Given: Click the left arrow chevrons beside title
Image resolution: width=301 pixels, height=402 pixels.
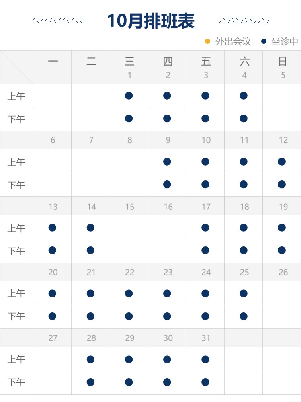Looking at the screenshot, I should tap(57, 21).
